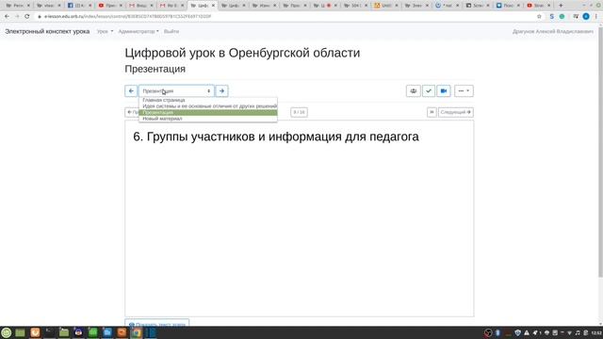Open the participants group icon button
The width and height of the screenshot is (603, 339).
coord(413,91)
